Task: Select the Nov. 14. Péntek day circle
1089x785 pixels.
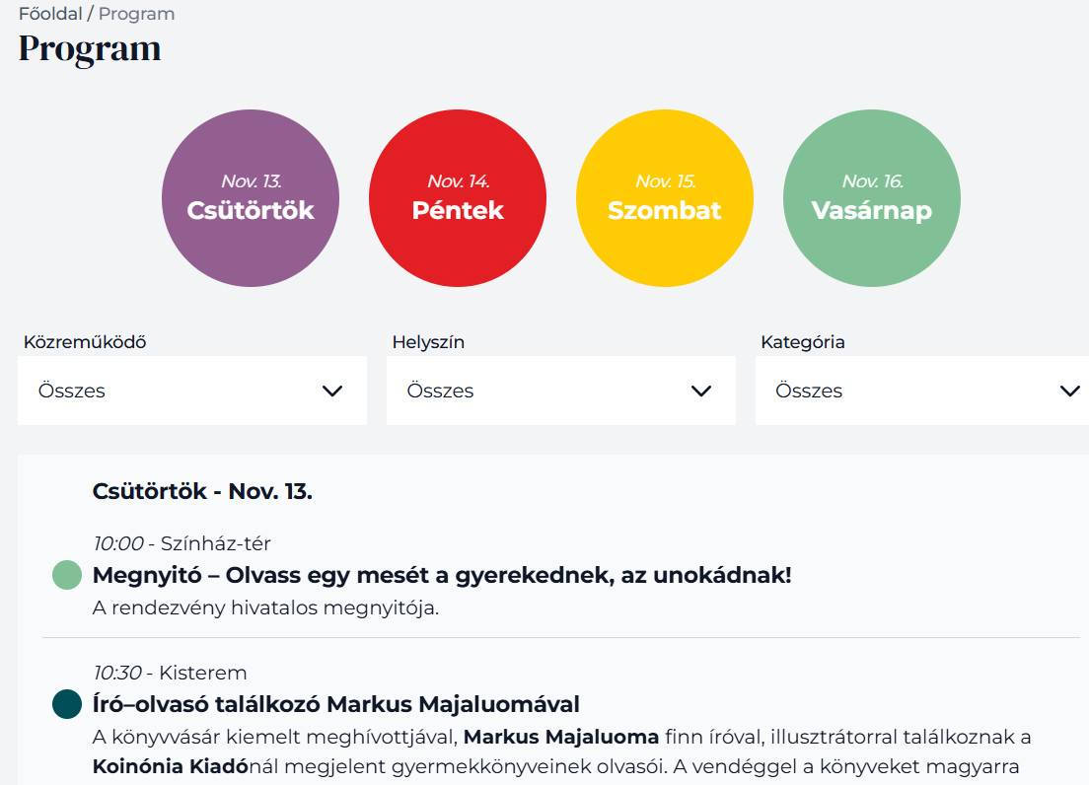Action: point(457,198)
